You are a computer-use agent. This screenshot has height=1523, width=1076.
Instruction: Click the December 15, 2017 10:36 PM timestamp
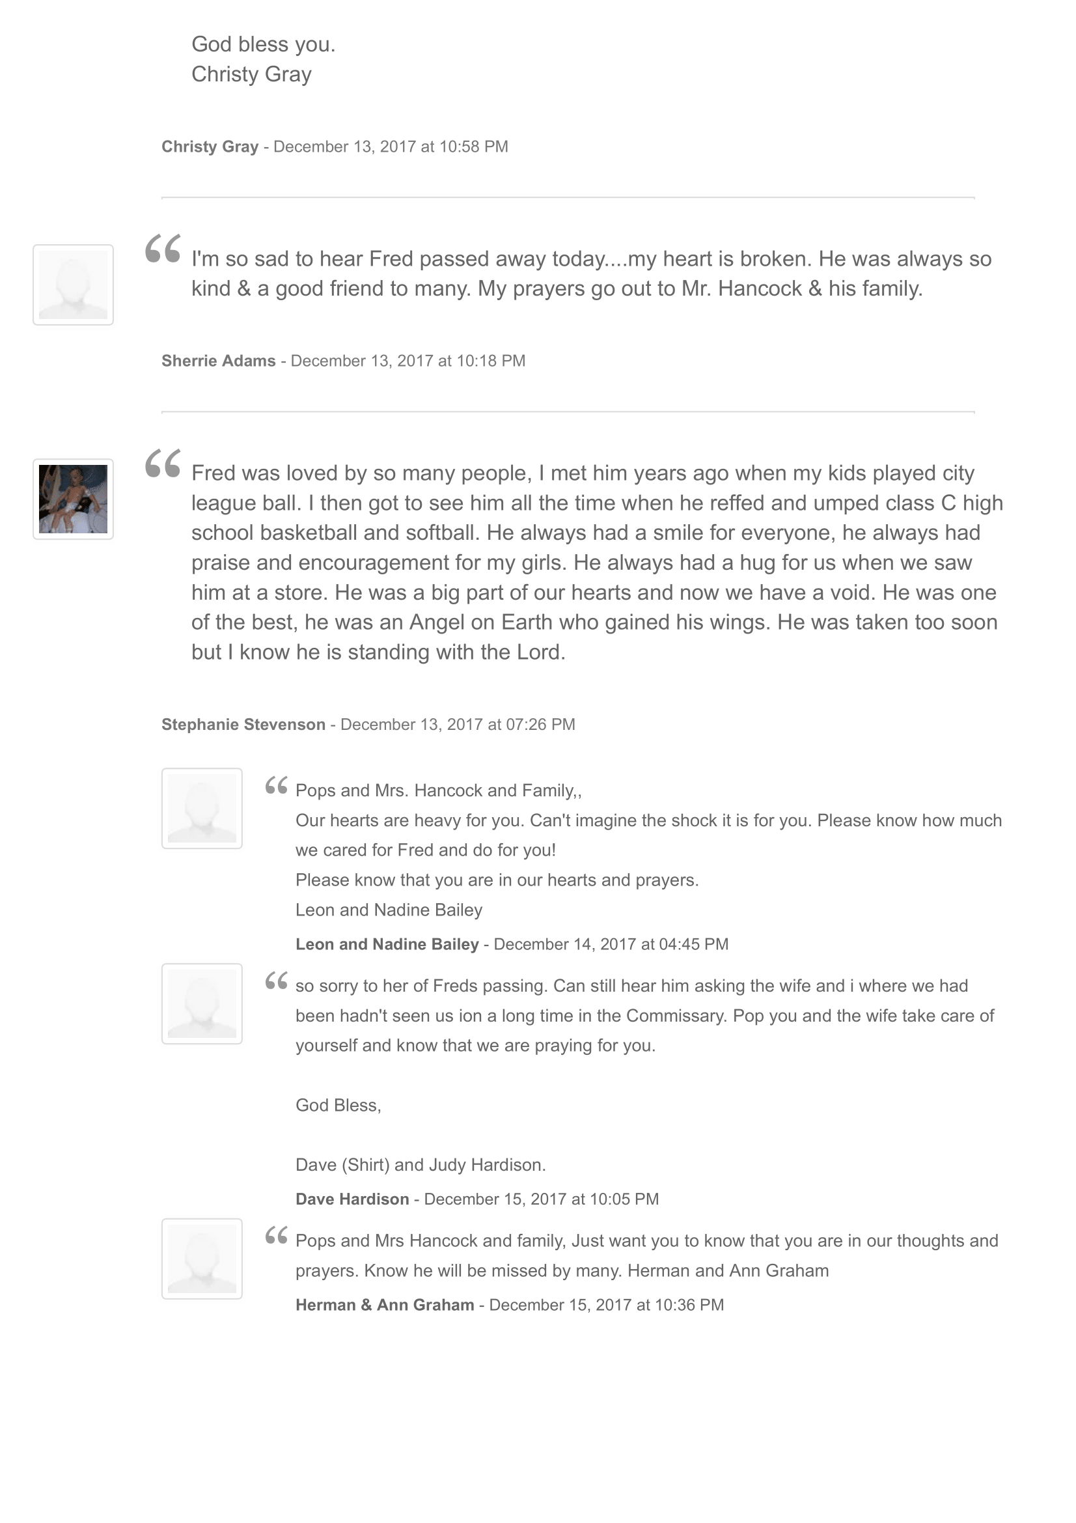(606, 1305)
